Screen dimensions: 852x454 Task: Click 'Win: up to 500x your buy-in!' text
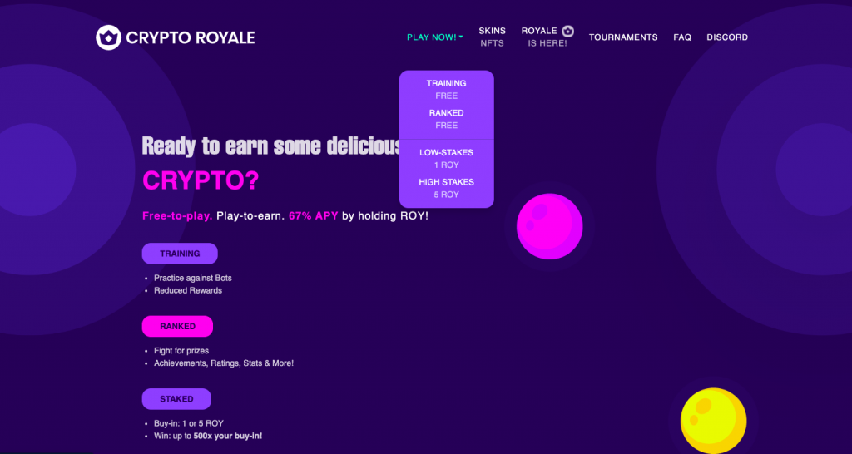click(x=208, y=436)
